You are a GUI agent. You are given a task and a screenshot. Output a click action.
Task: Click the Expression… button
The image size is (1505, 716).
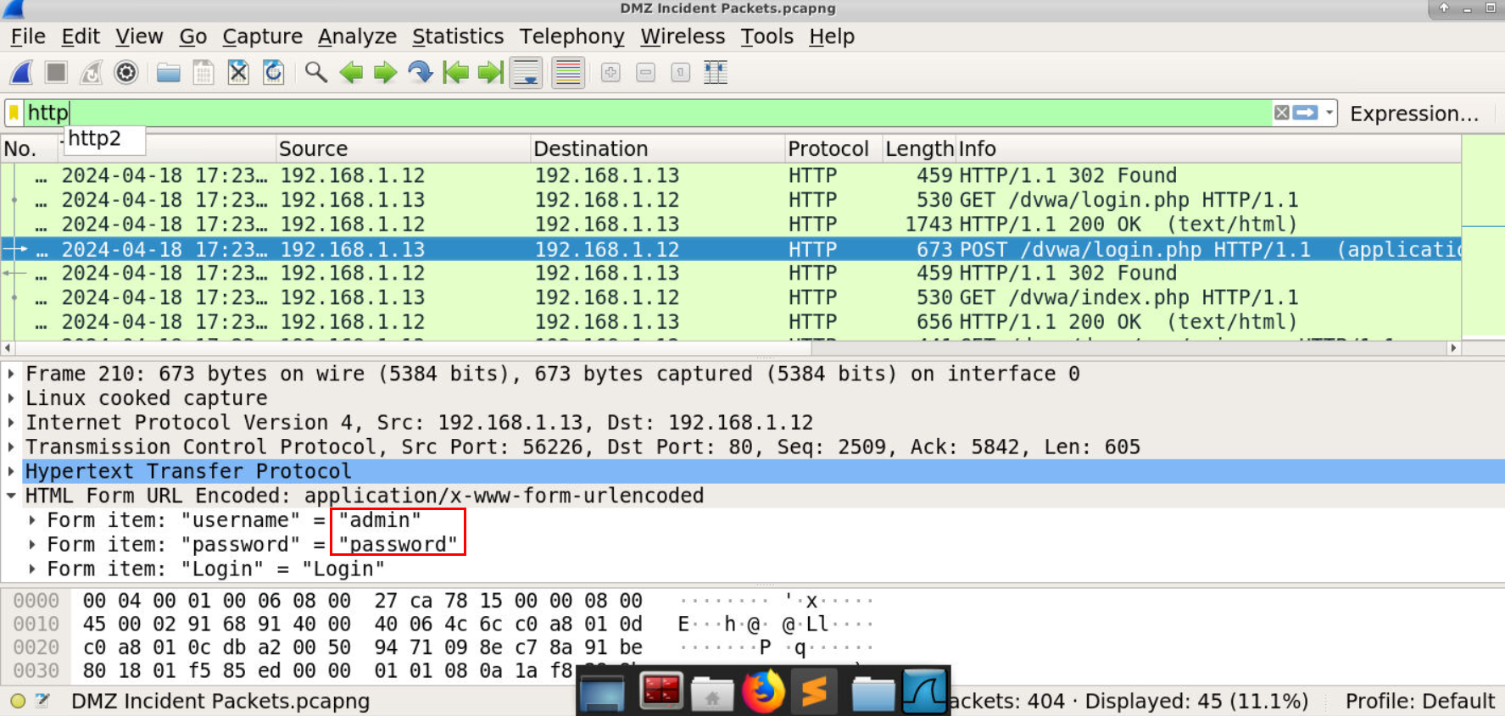coord(1414,114)
